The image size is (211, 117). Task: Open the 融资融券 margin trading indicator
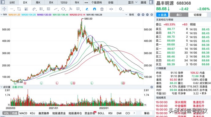(44, 113)
